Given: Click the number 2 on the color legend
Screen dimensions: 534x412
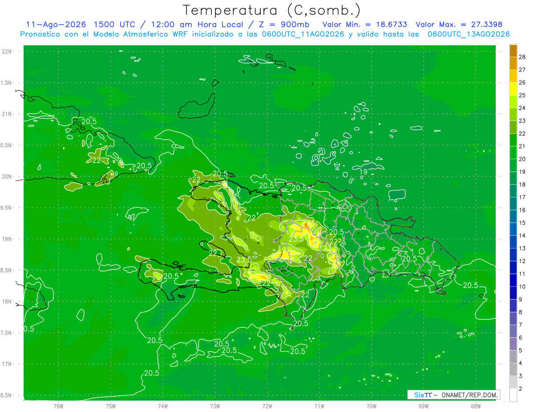Looking at the screenshot, I should click(521, 389).
